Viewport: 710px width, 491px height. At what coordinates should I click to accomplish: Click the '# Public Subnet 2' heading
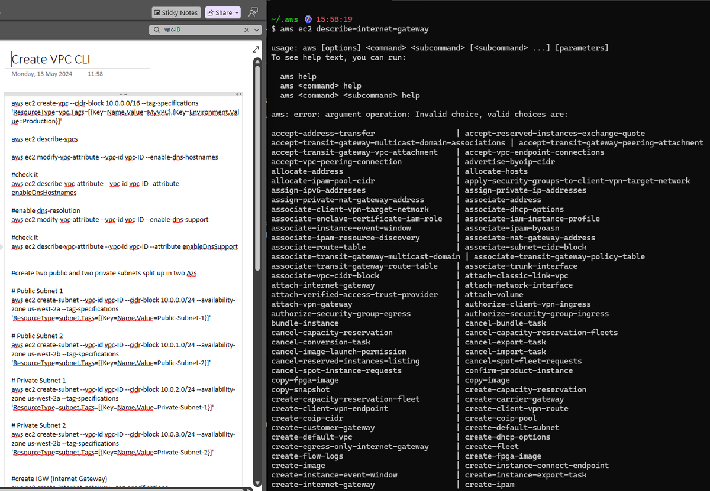(37, 336)
